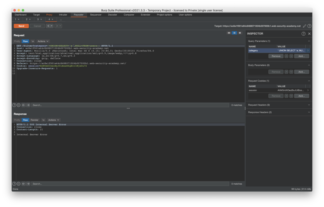Click the Response search input field
The image size is (324, 207).
[130, 184]
